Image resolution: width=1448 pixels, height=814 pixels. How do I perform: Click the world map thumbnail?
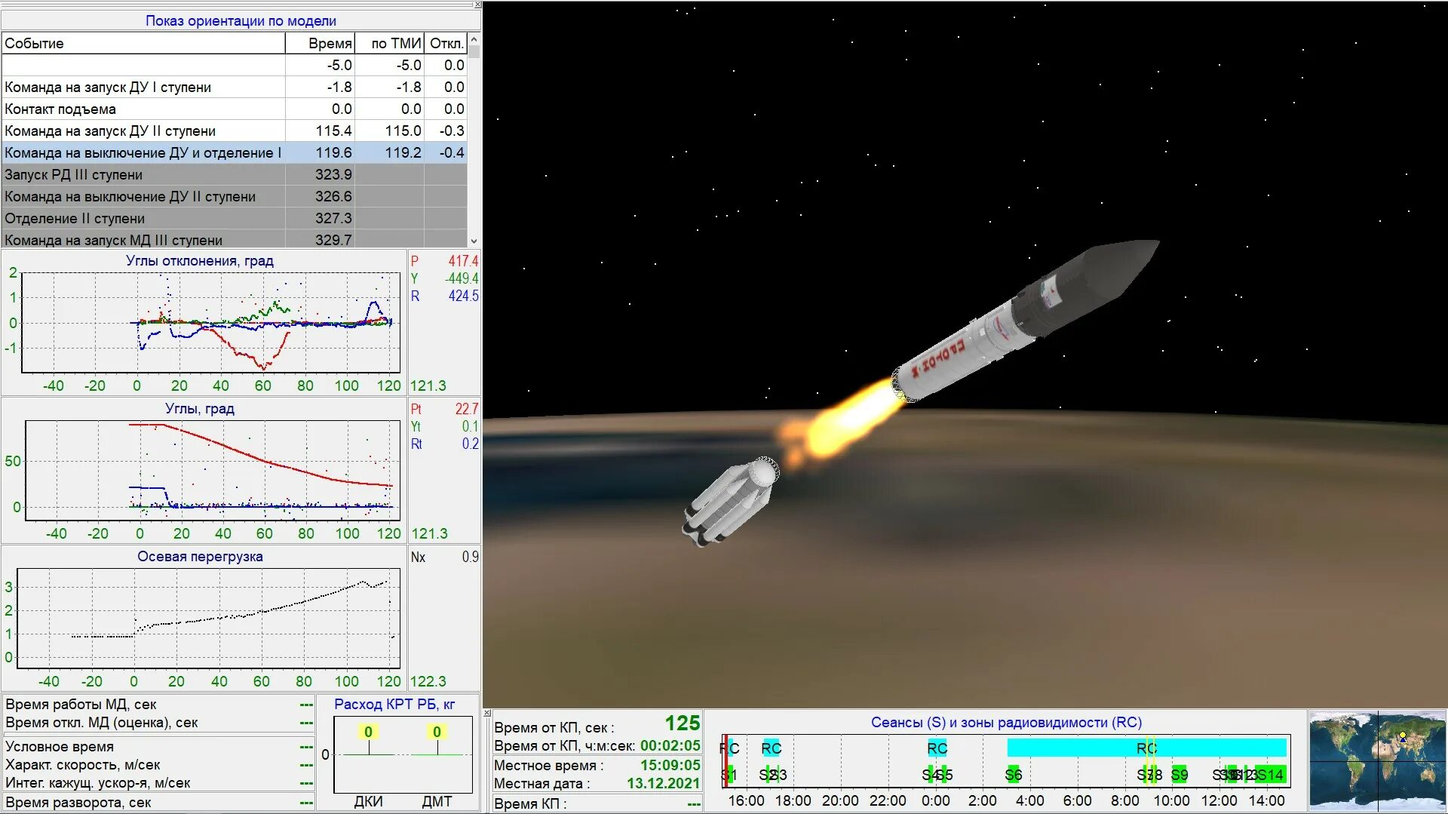1377,761
